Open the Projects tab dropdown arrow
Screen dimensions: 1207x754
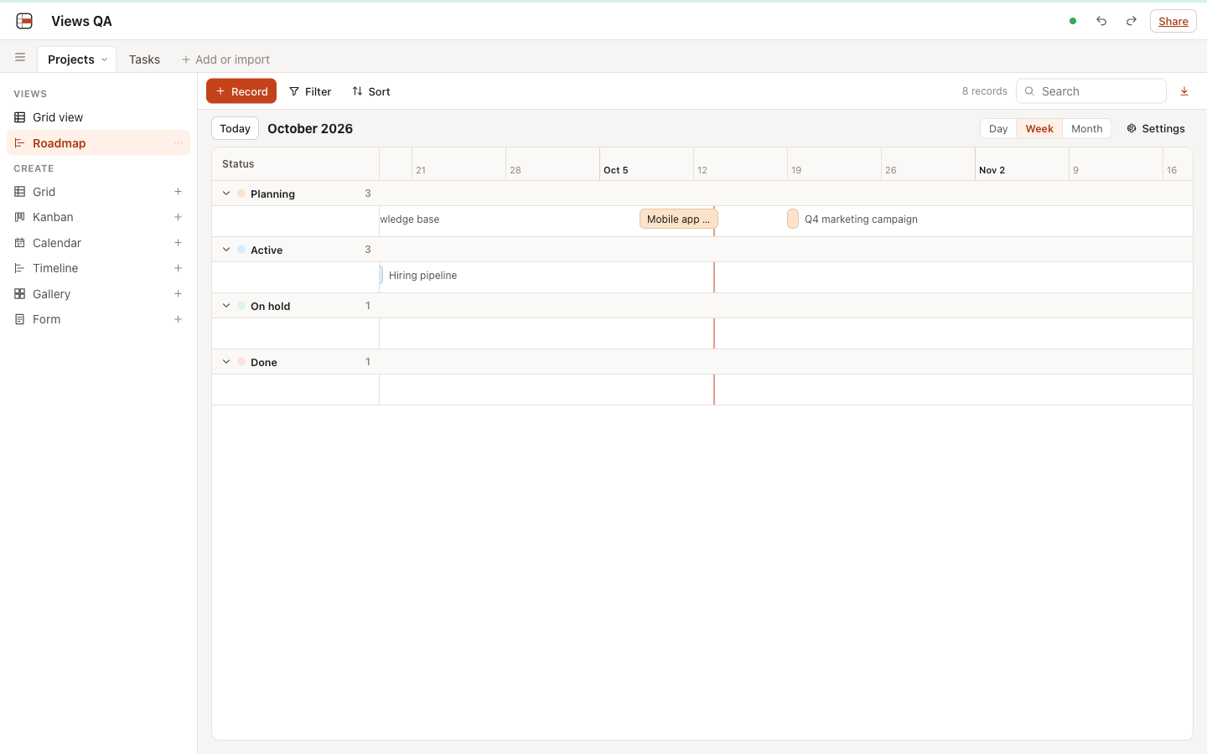pyautogui.click(x=104, y=59)
